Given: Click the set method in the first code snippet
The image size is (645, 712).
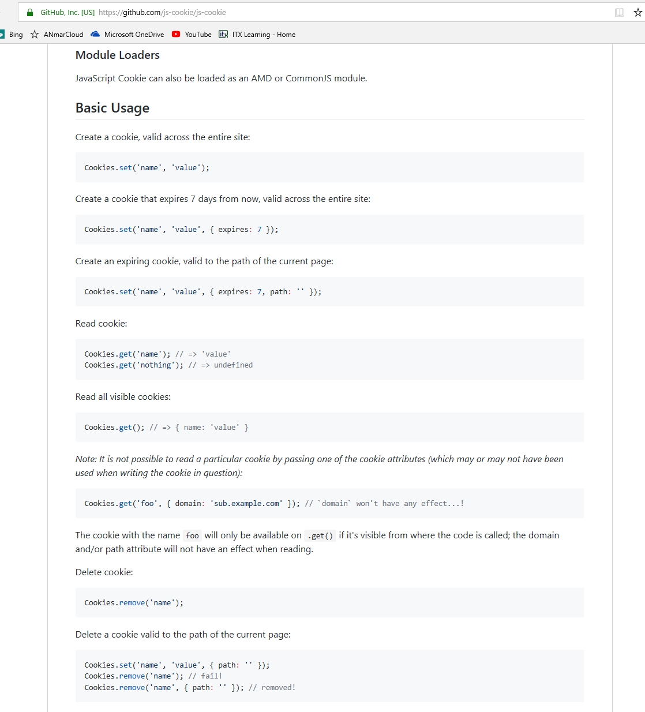Looking at the screenshot, I should tap(125, 167).
